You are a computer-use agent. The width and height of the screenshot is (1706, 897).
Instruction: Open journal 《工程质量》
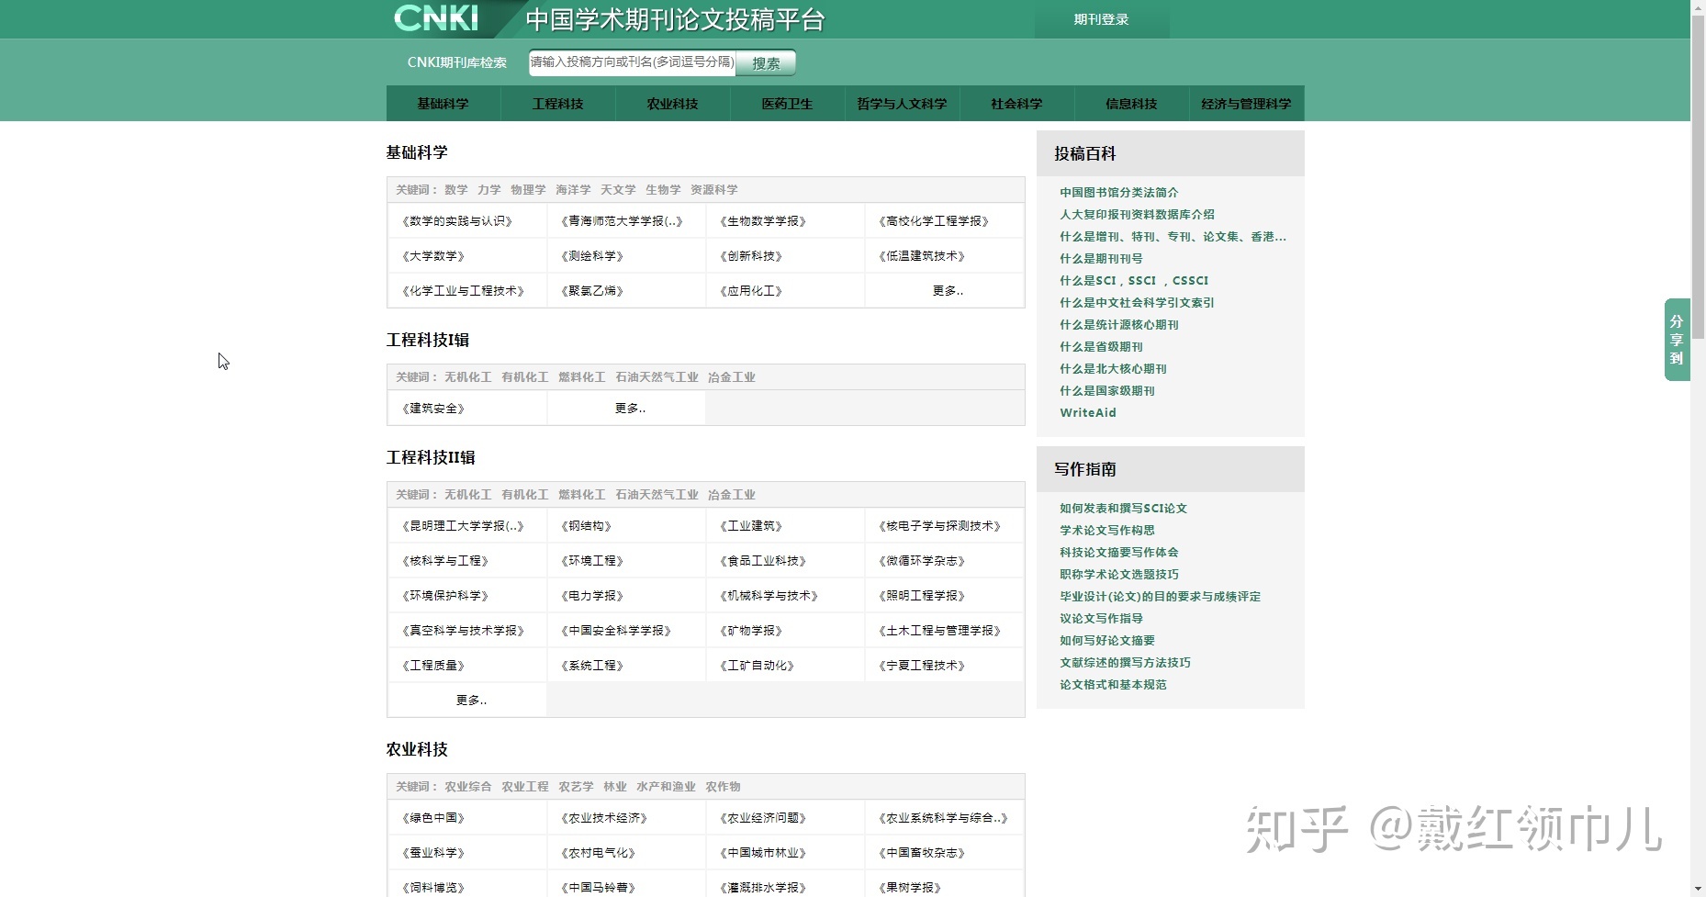point(433,666)
